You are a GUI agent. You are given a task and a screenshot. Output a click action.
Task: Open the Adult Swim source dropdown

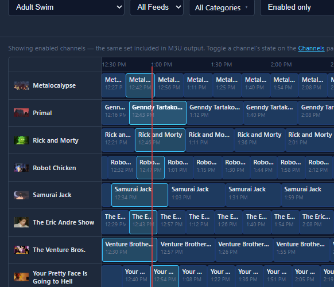[x=66, y=7]
